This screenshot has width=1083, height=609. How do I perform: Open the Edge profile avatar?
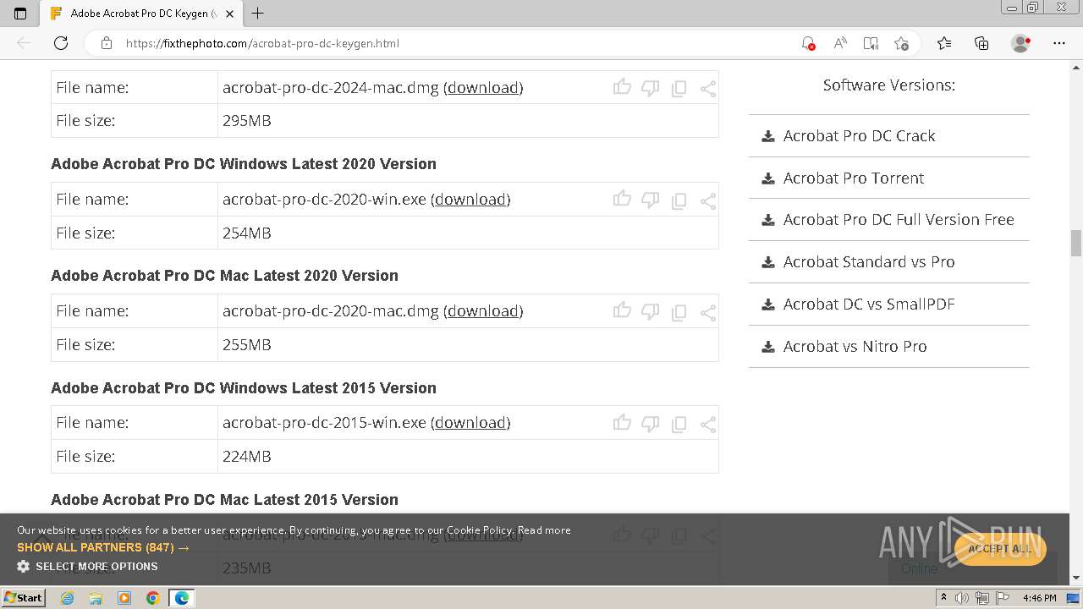coord(1021,43)
